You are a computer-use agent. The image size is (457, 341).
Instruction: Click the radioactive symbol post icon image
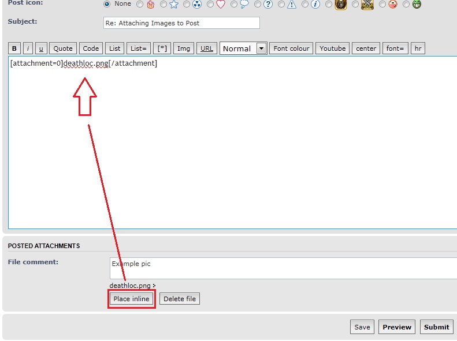pos(198,4)
